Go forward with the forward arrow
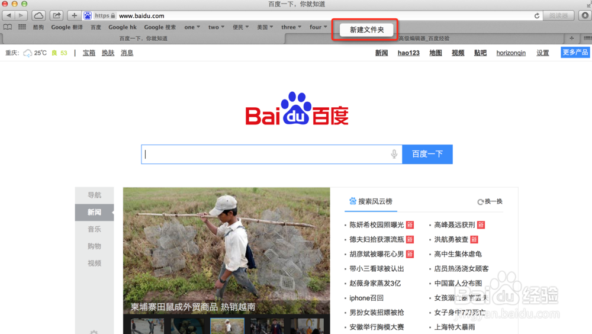The image size is (592, 334). (x=21, y=15)
